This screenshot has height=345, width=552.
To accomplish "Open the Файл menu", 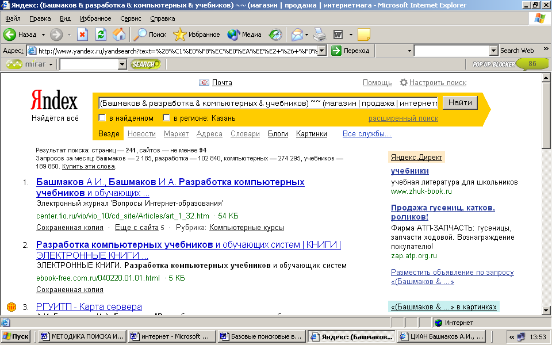I will click(x=13, y=18).
